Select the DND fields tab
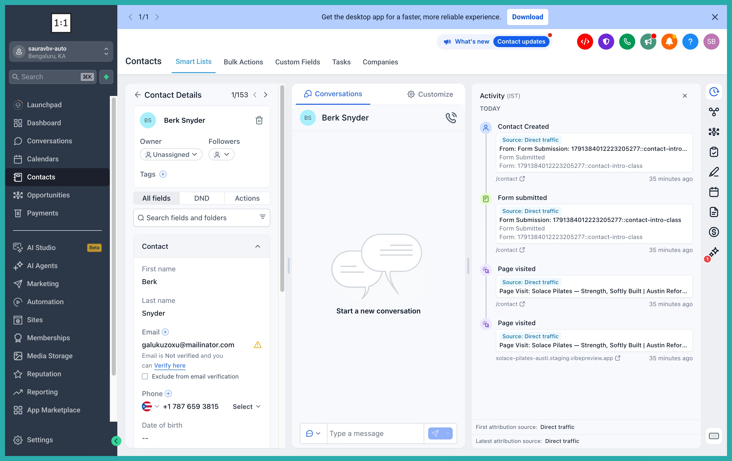Screen dimensions: 732x461 pos(202,198)
